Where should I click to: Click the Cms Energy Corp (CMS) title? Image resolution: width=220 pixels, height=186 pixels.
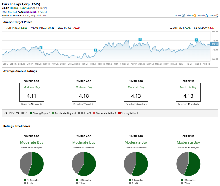(21, 4)
